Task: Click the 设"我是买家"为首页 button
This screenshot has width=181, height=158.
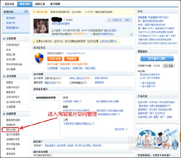Action: pyautogui.click(x=119, y=20)
